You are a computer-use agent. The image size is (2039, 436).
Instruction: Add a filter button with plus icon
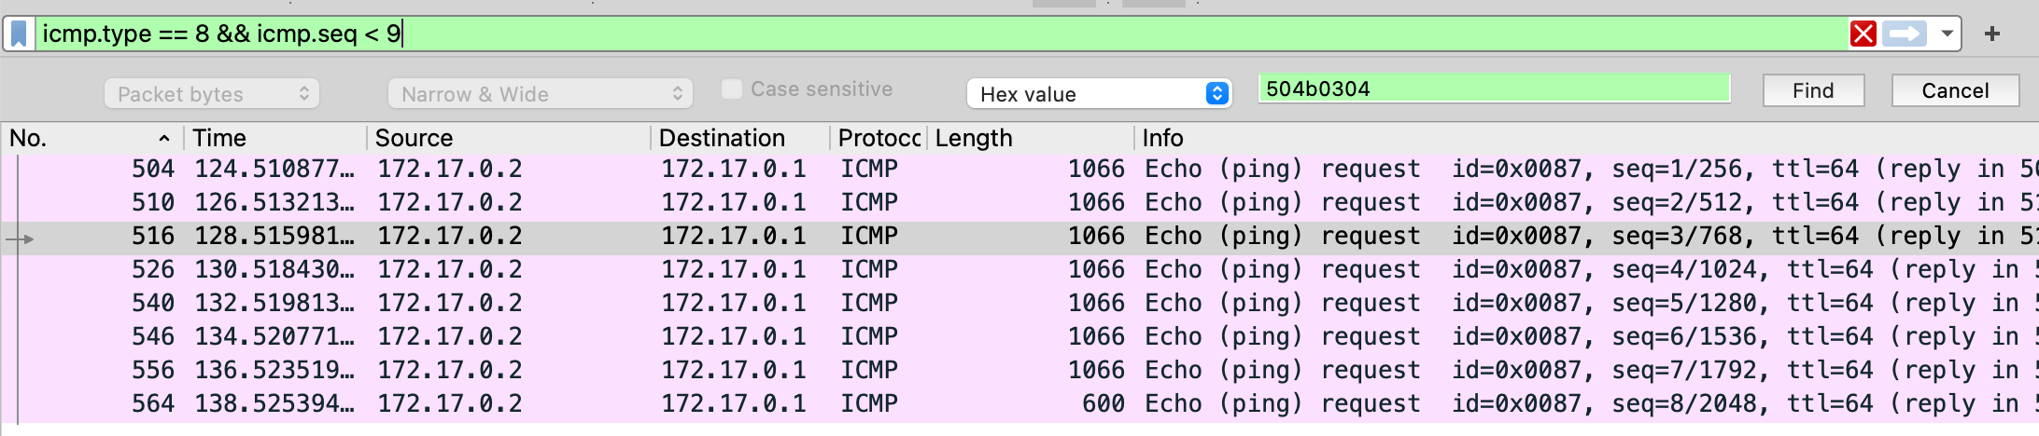(x=1992, y=34)
